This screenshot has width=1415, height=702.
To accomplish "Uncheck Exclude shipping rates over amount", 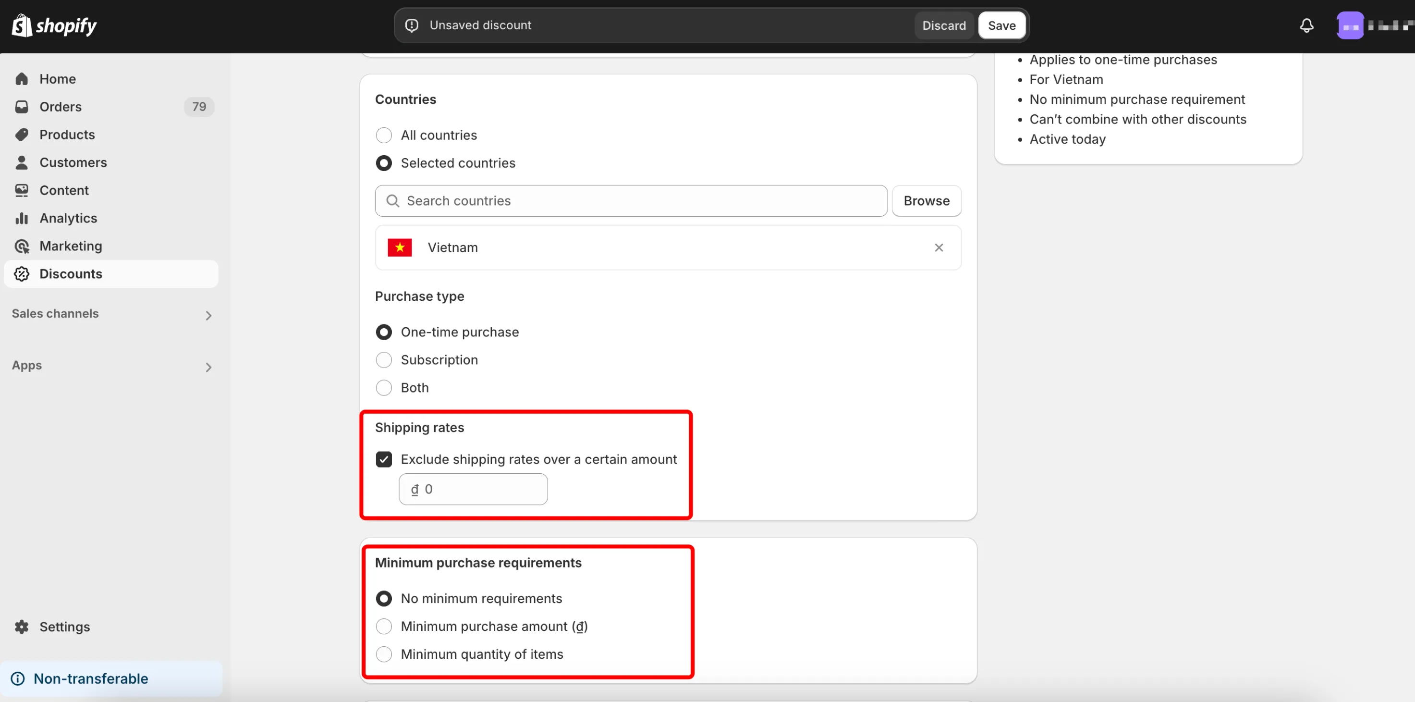I will click(x=383, y=459).
